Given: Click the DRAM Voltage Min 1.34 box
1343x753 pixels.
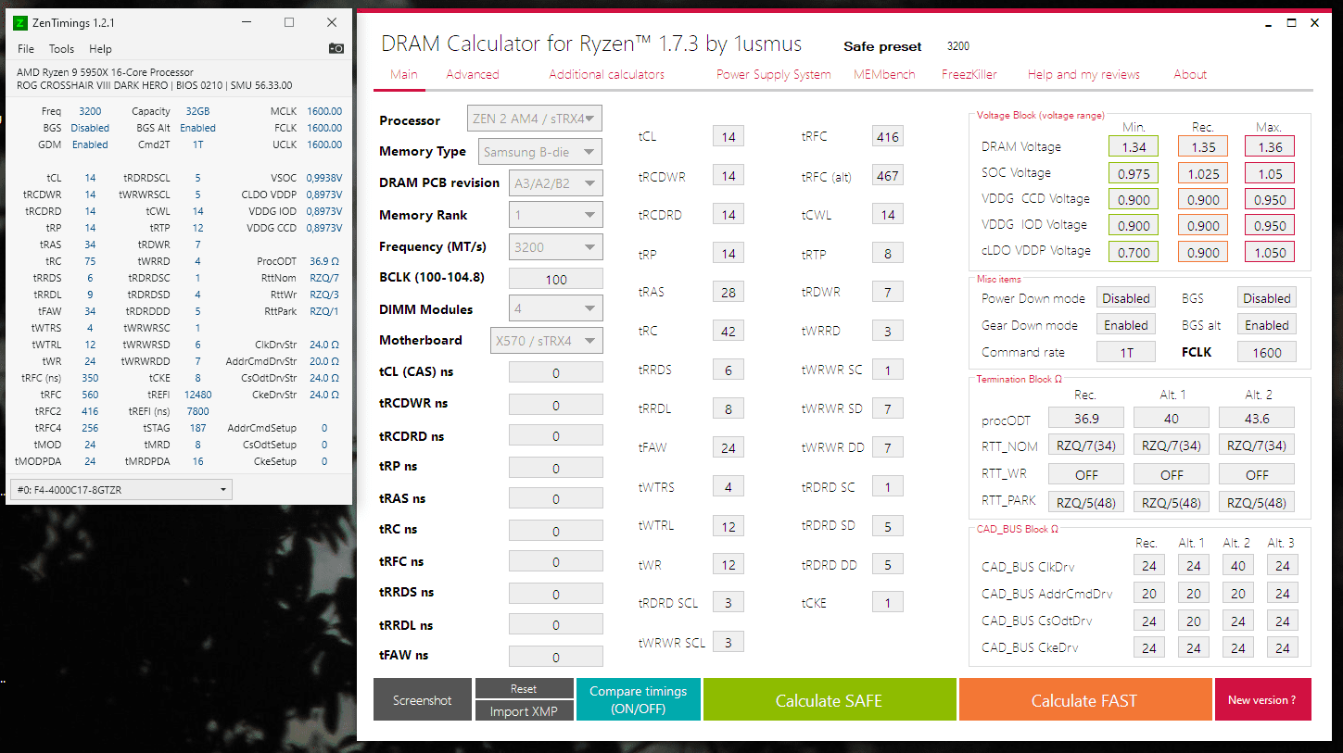Looking at the screenshot, I should [x=1133, y=146].
